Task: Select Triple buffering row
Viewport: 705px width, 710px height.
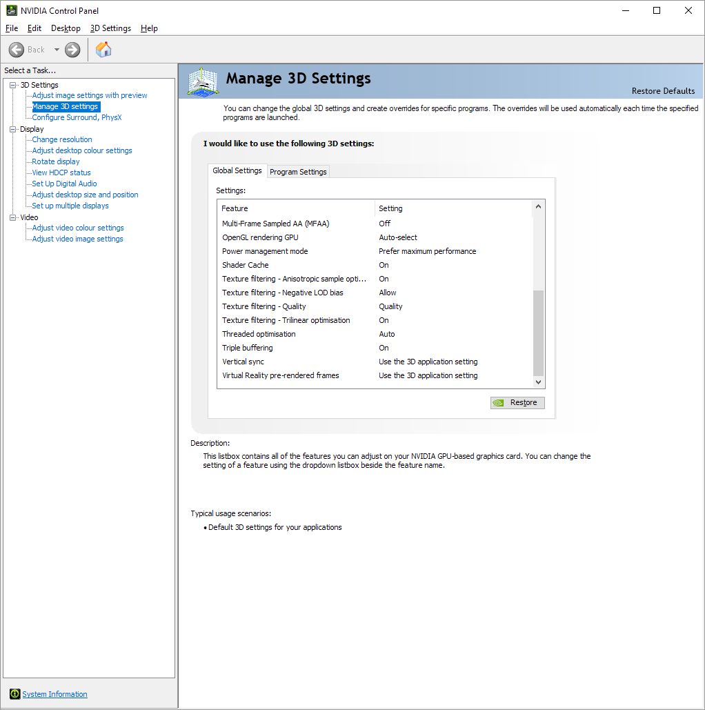Action: coord(375,348)
